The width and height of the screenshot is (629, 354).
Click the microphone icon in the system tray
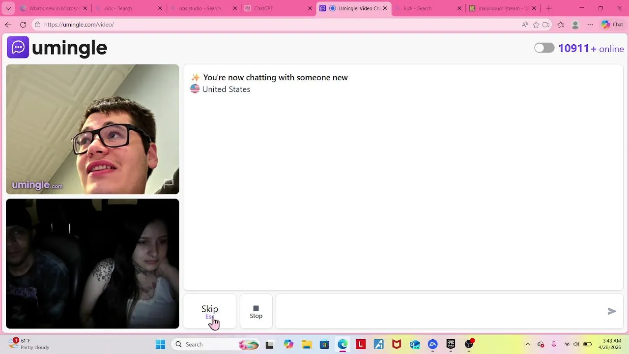pos(554,345)
